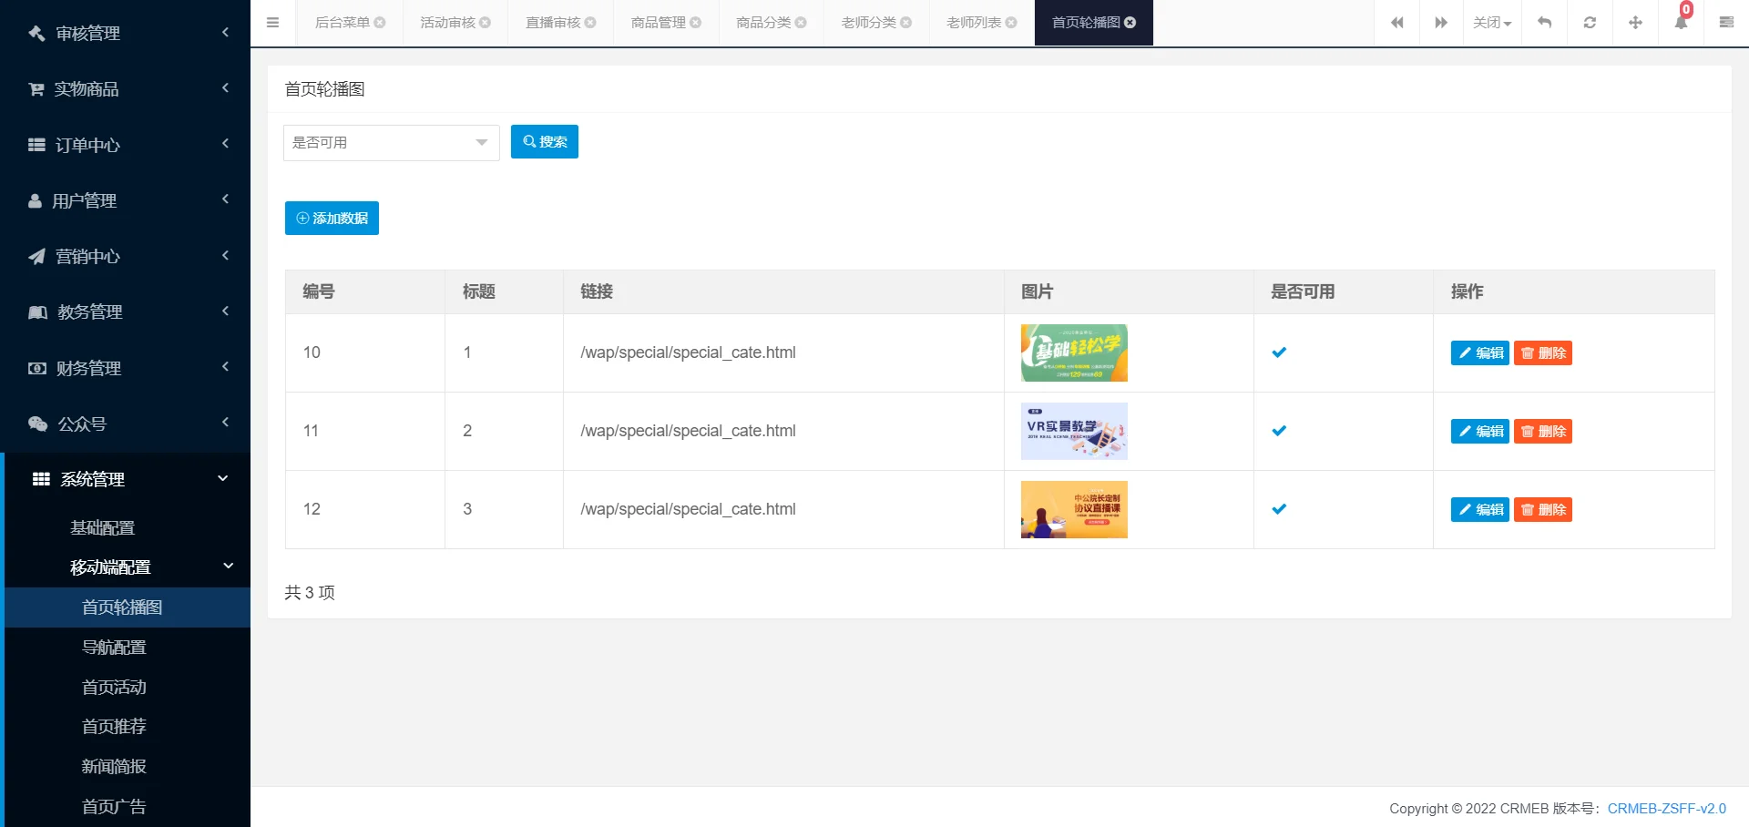Toggle availability checkmark for banner 10
Screen dimensions: 1749x827
click(x=1279, y=352)
